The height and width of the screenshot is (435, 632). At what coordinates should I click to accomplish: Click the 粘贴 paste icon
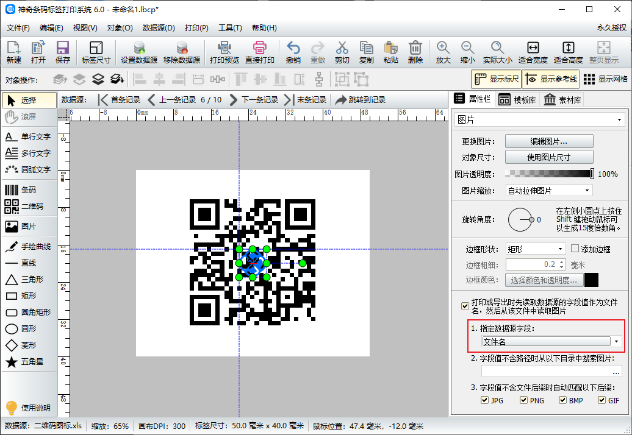[x=390, y=52]
